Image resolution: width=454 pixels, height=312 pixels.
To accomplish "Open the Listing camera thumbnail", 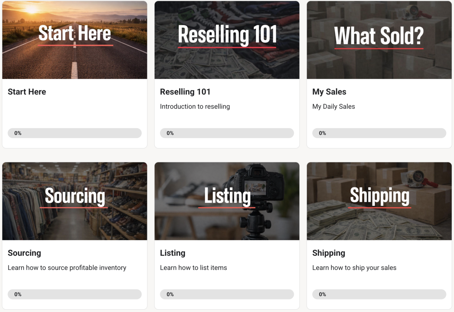I will (227, 201).
